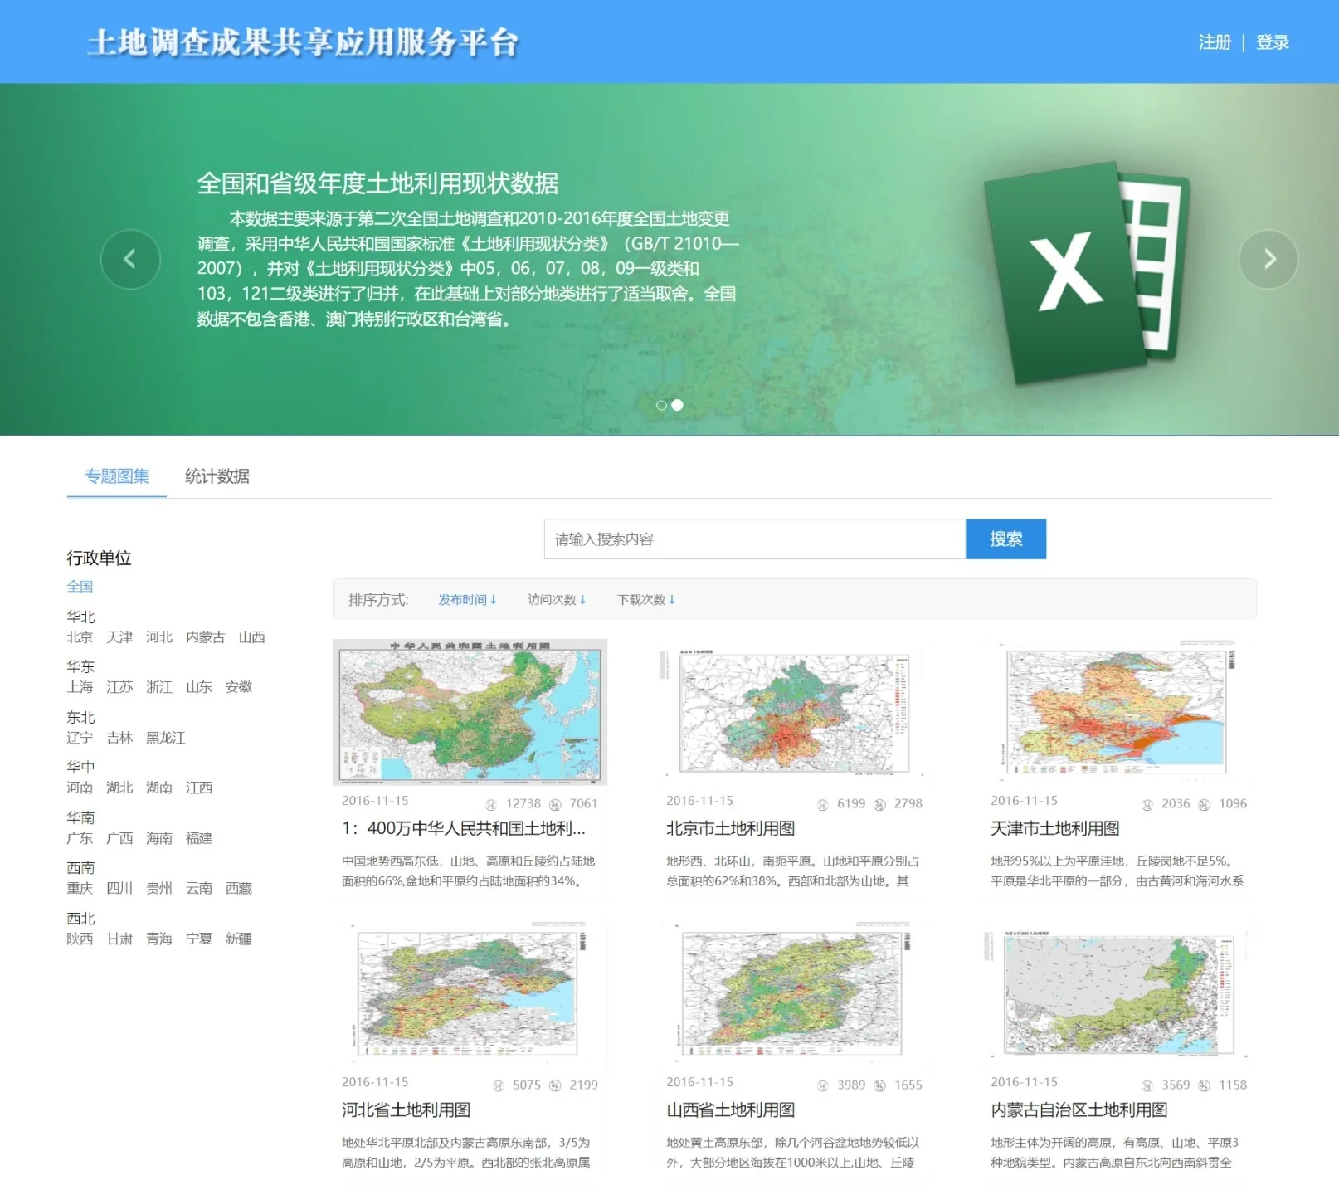Filter by 西藏 region
Screen dimensions: 1339x1190
pos(239,889)
